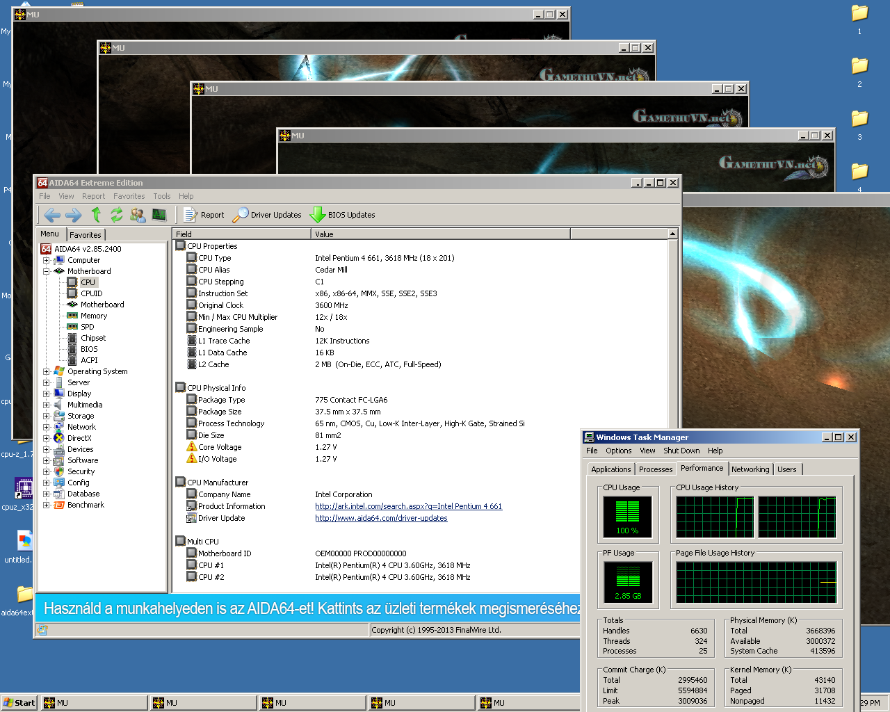Click the Devices icon in the tree
This screenshot has height=712, width=890.
click(59, 449)
